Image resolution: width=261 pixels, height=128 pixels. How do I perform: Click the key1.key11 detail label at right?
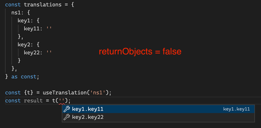tap(236, 109)
